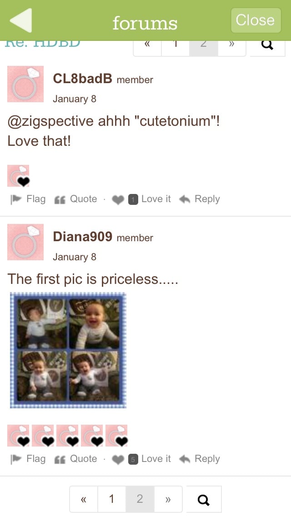Image resolution: width=291 pixels, height=516 pixels.
Task: Quote Diana909's post
Action: point(76,459)
